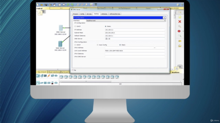Click the New file icon in the toolbar

click(37, 5)
